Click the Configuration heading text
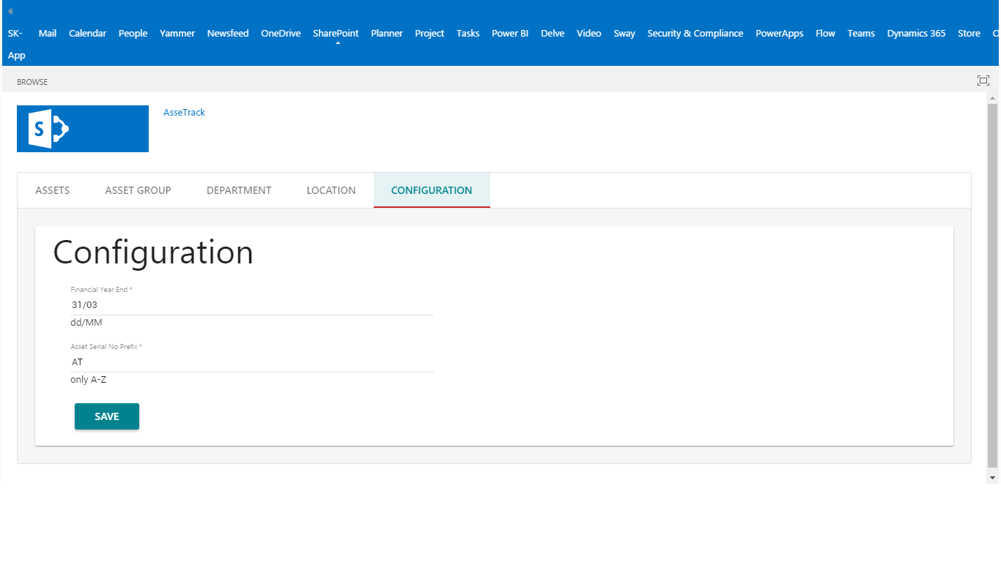The width and height of the screenshot is (1001, 562). click(153, 252)
